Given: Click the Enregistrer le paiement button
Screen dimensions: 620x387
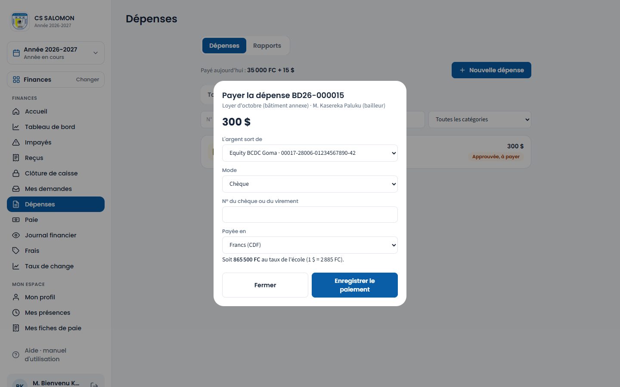Looking at the screenshot, I should [355, 285].
